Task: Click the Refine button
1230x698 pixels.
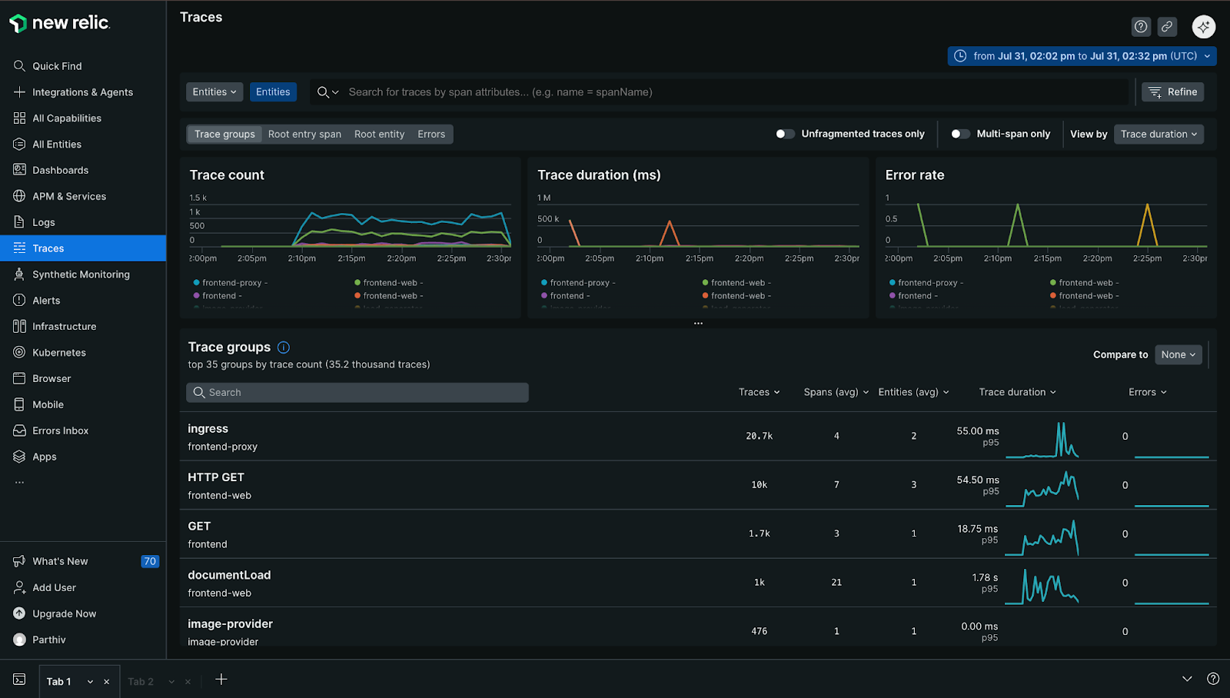Action: tap(1172, 92)
